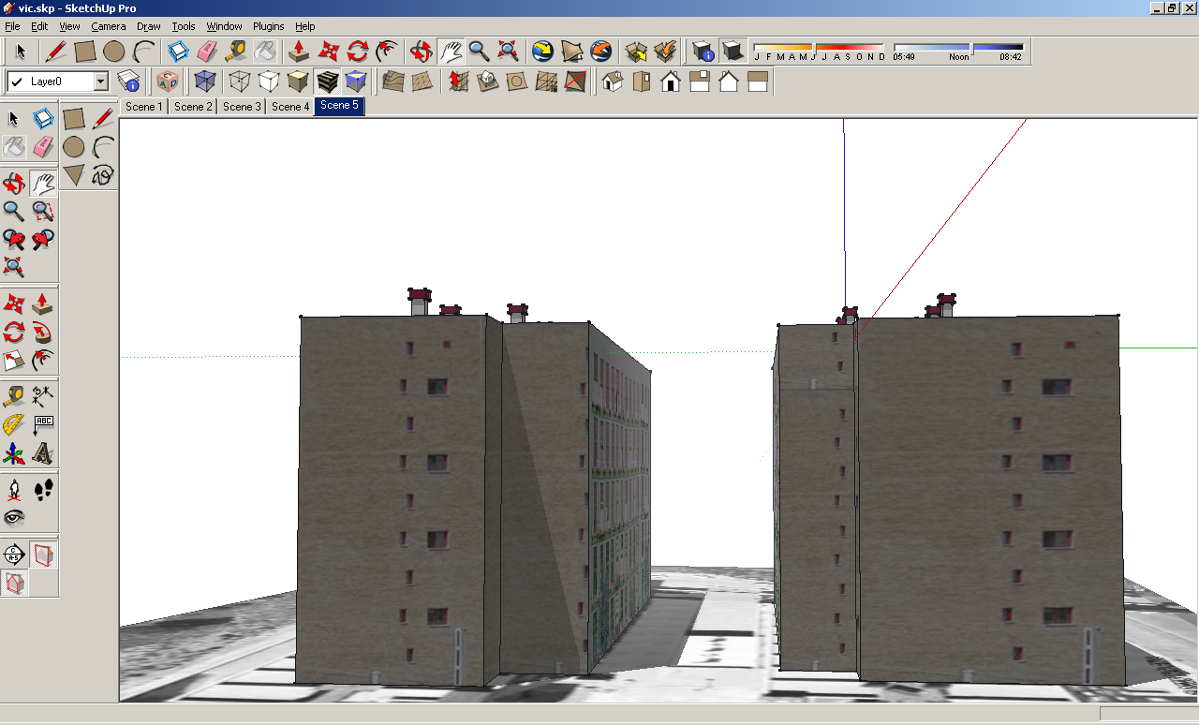This screenshot has width=1199, height=725.
Task: Switch to the Scene 2 tab
Action: point(192,106)
